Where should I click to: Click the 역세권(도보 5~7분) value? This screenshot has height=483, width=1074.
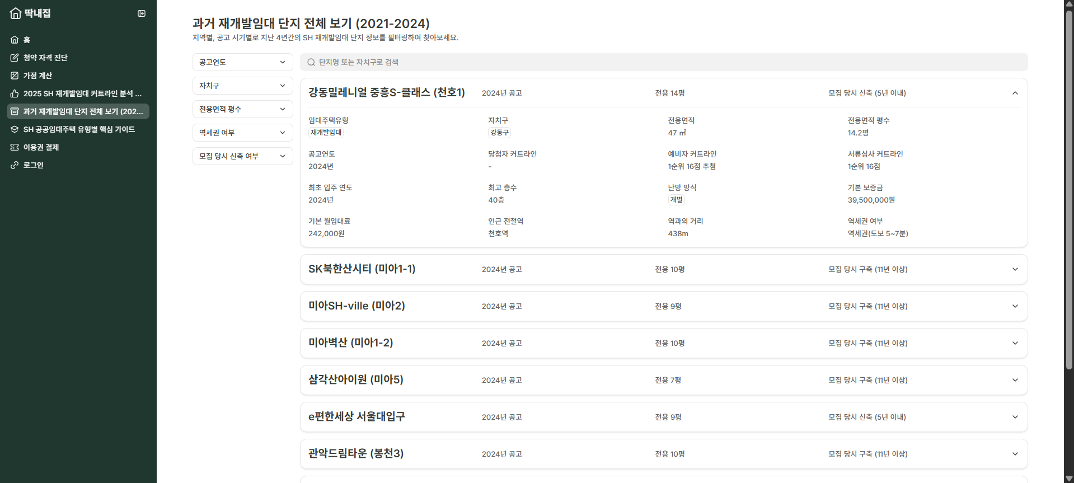[878, 233]
